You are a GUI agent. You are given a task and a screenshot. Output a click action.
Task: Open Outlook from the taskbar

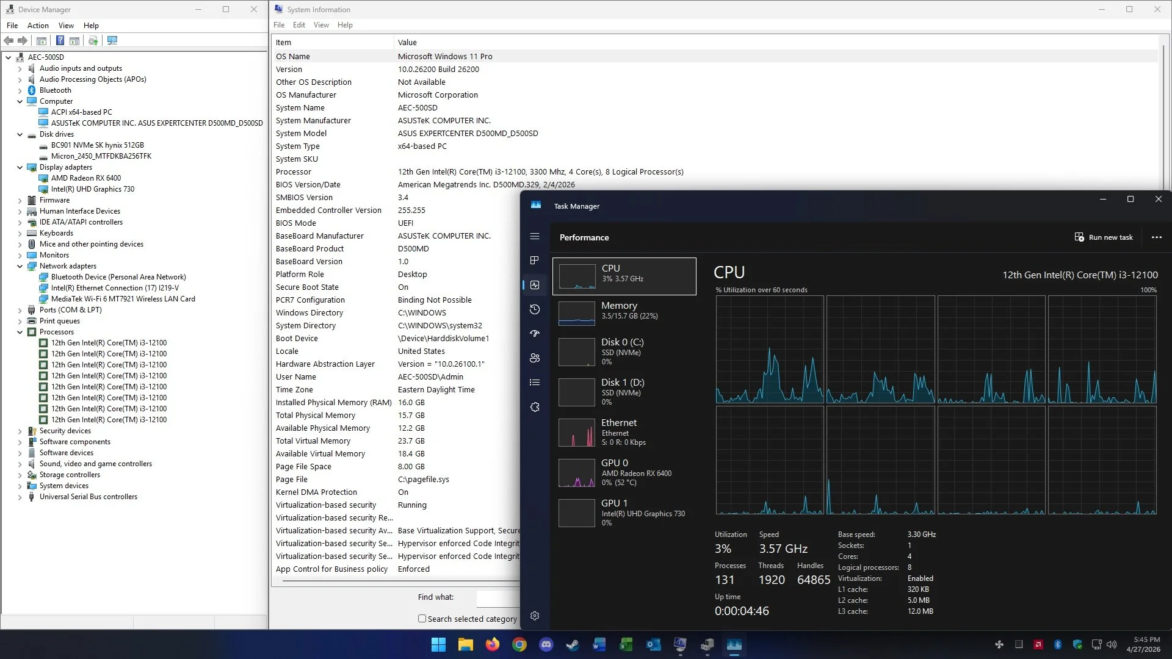tap(653, 645)
